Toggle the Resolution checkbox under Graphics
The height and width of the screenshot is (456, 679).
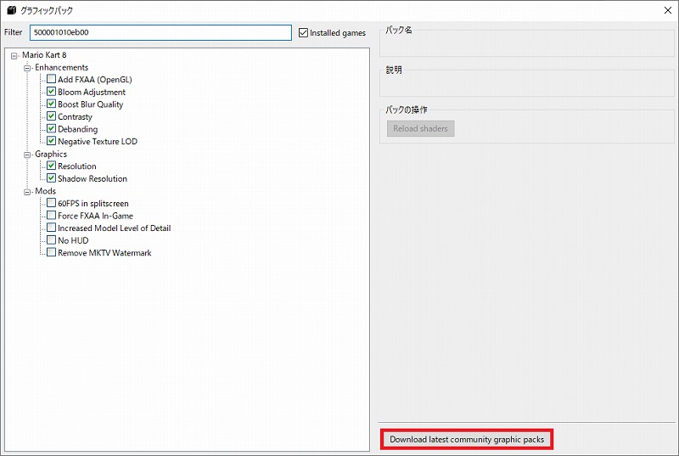coord(51,166)
